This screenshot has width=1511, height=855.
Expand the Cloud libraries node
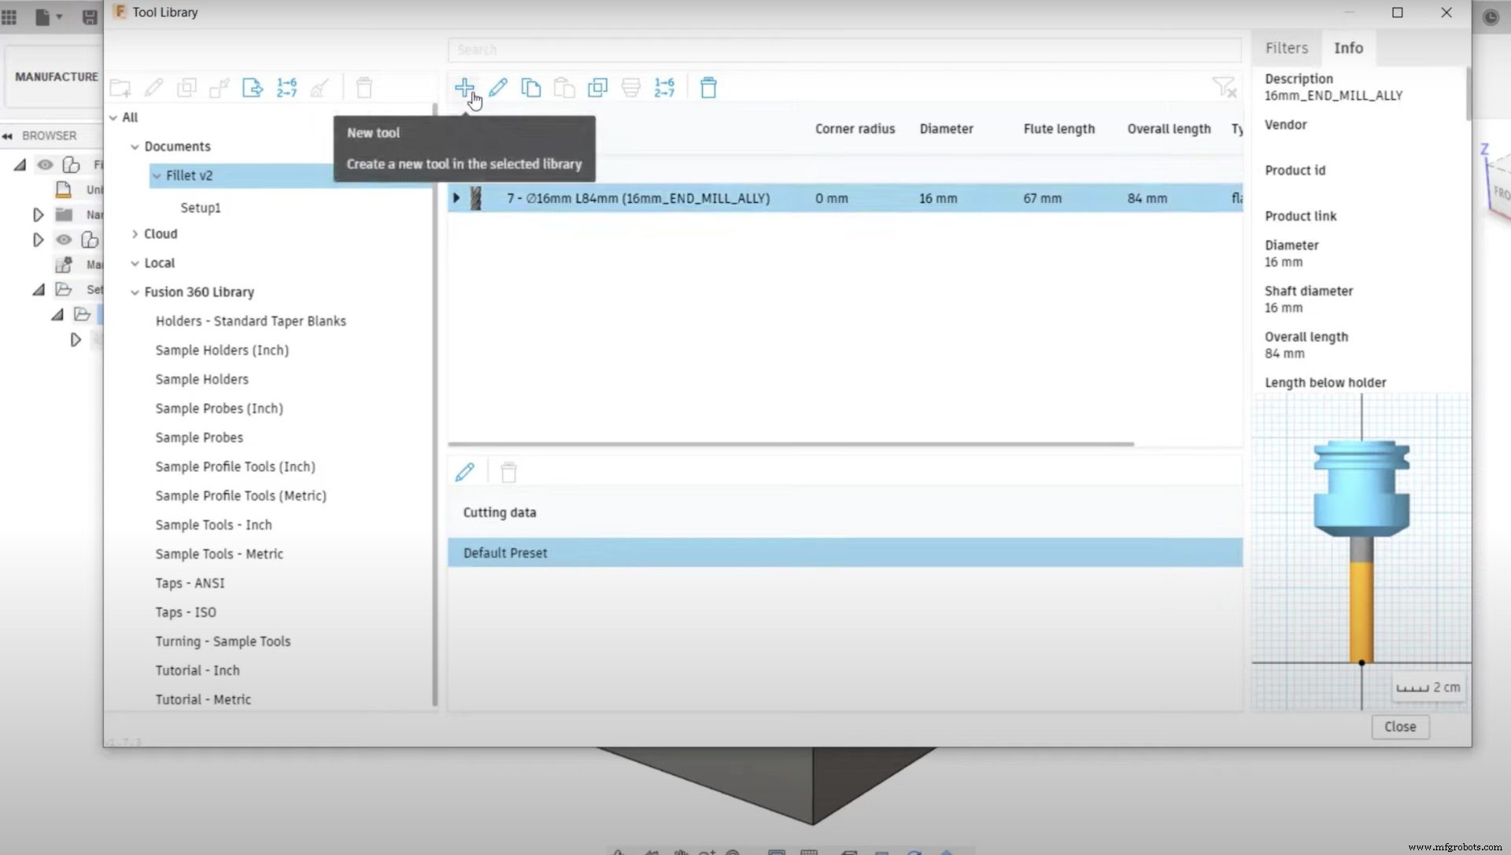point(135,234)
